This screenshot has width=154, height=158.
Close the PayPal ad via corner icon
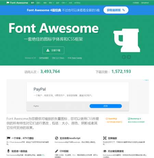[148, 80]
